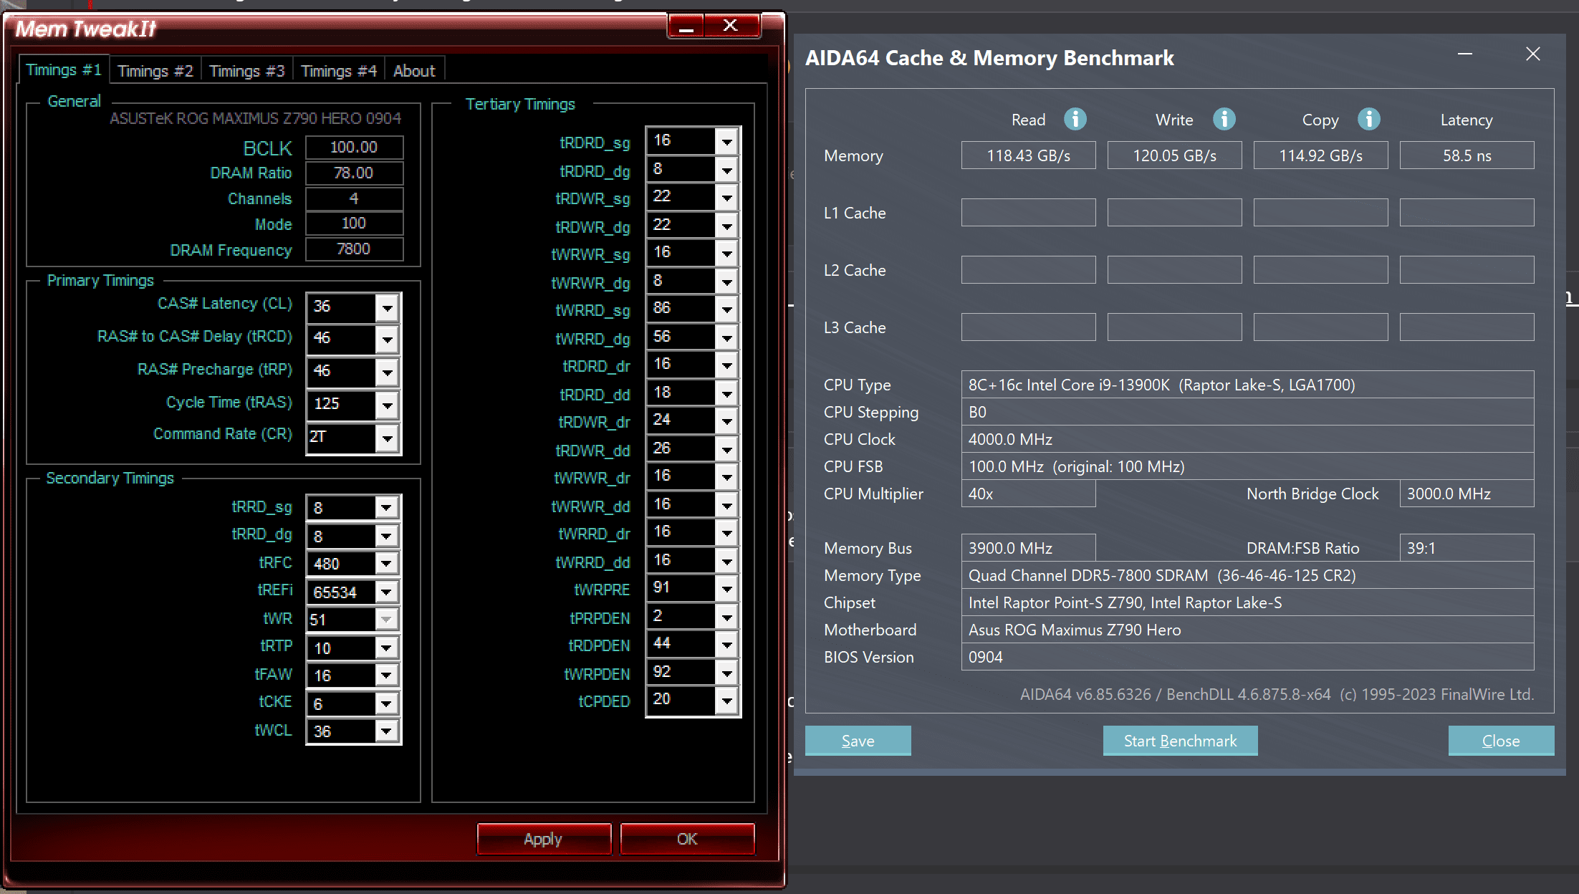Open the tWRWR_dd dropdown arrow

click(727, 506)
